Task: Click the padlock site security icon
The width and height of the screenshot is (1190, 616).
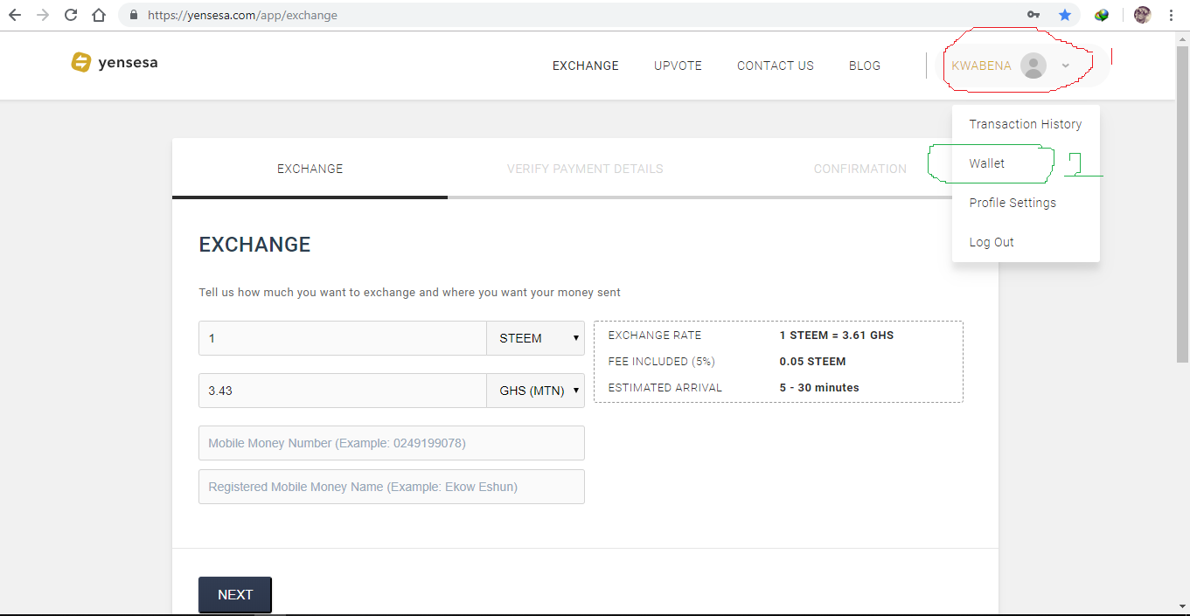Action: click(133, 15)
